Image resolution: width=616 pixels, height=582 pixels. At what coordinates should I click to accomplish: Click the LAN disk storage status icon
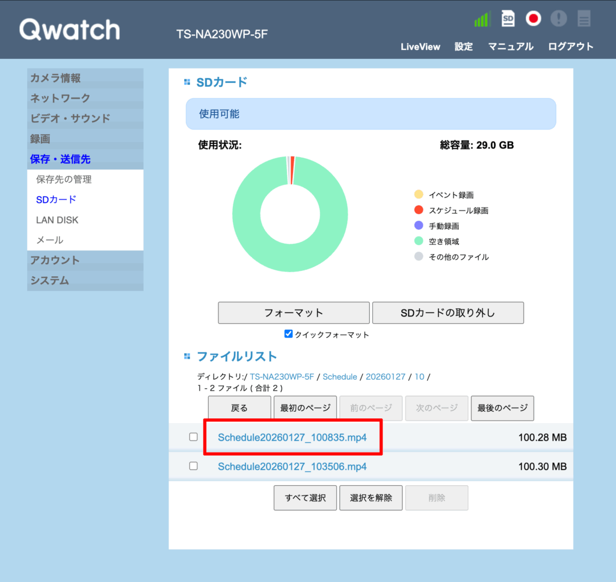pos(584,19)
